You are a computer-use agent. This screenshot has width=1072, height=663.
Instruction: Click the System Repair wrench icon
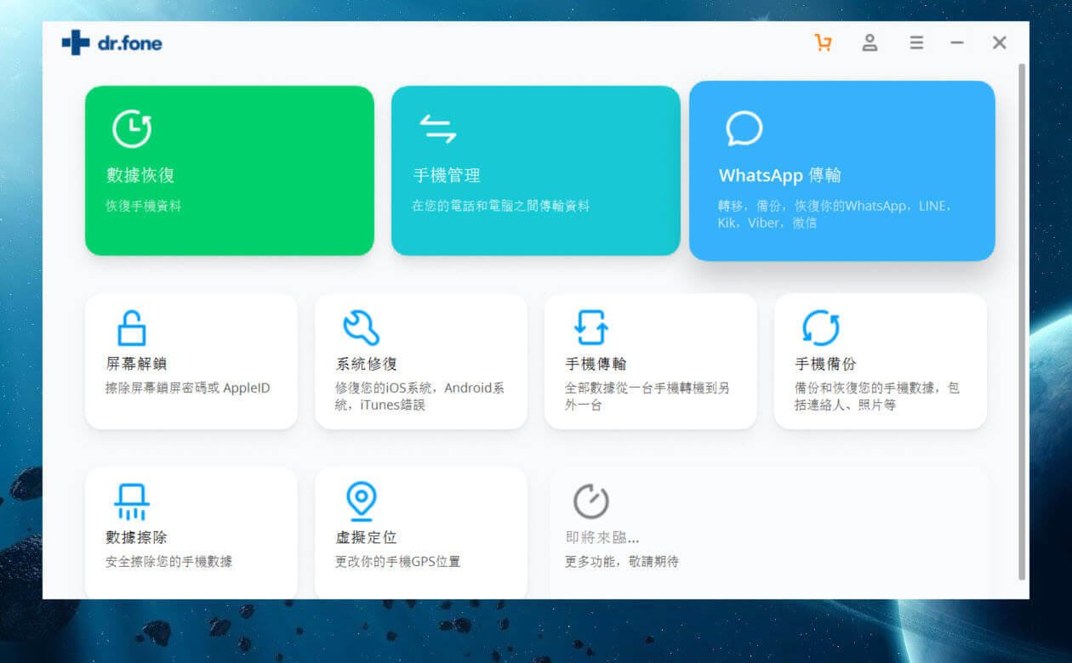point(361,327)
